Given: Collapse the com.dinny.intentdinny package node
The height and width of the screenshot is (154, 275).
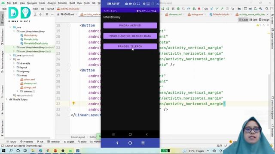Looking at the screenshot, I should pyautogui.click(x=14, y=31).
